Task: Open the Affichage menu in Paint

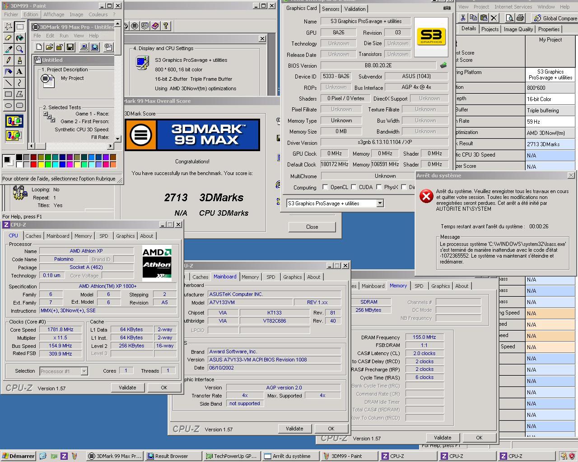Action: point(54,14)
